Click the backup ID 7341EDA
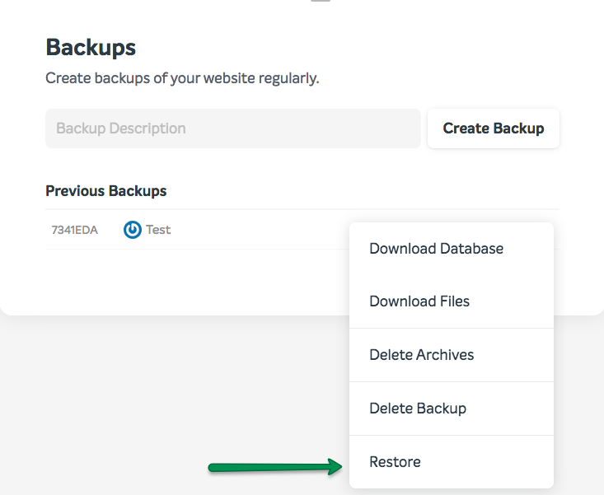 (x=75, y=230)
